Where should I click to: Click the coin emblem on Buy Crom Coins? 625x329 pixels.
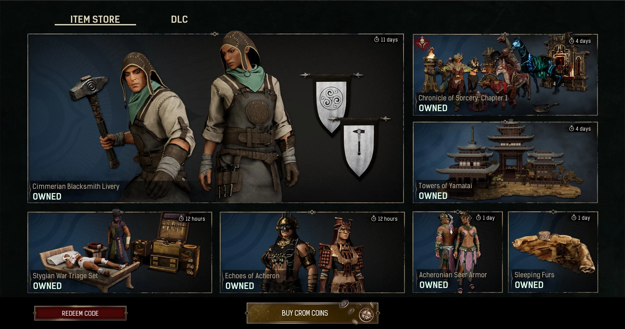[366, 314]
